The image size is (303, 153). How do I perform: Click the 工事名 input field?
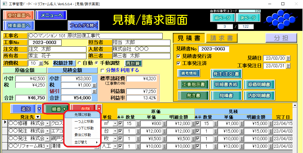click(95, 36)
